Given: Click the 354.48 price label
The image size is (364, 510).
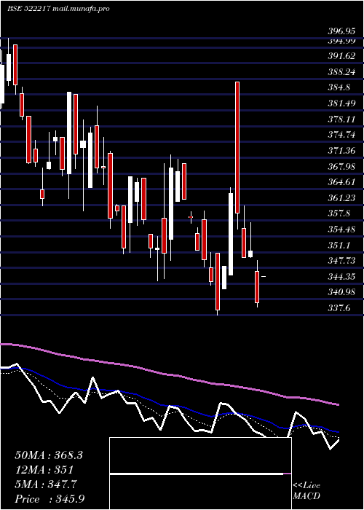Looking at the screenshot, I should (x=341, y=229).
